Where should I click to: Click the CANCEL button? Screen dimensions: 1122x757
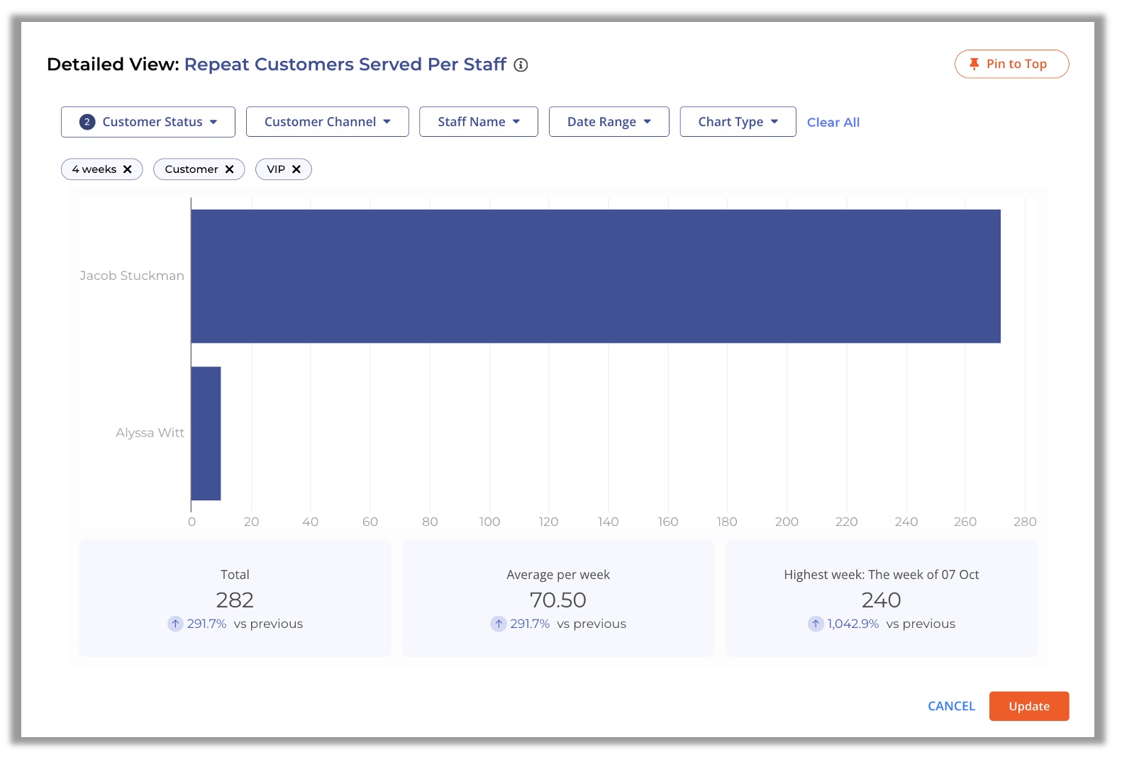click(x=952, y=706)
